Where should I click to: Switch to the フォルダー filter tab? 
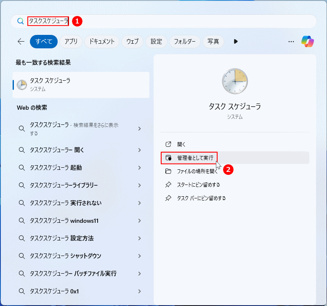click(x=185, y=42)
